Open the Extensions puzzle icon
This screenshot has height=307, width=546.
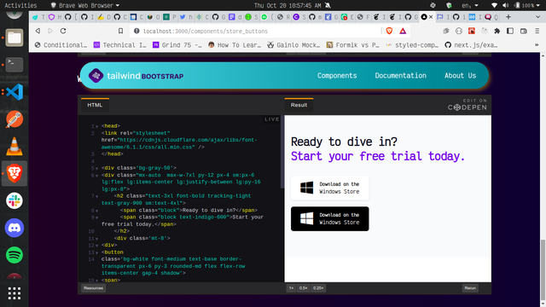point(497,31)
